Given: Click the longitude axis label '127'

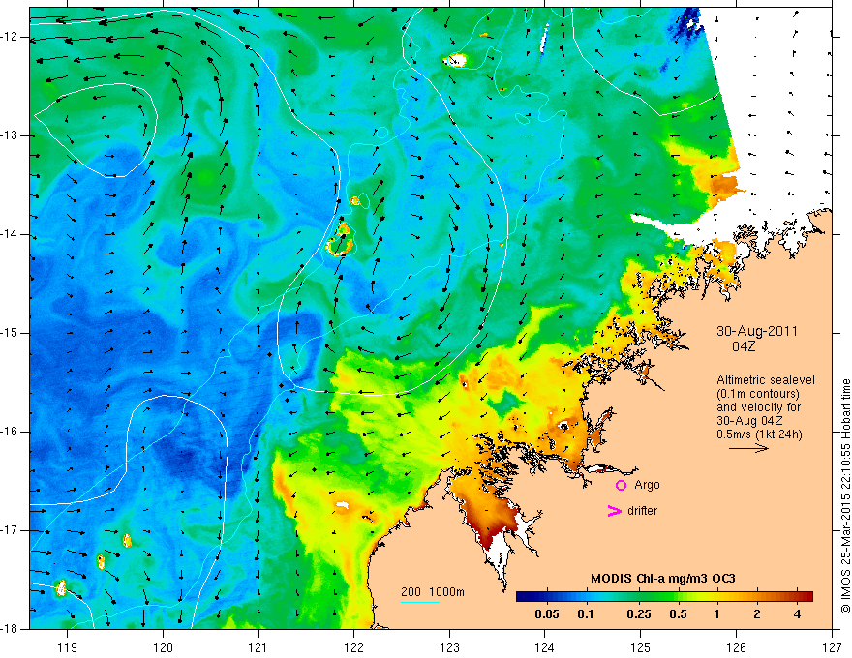Looking at the screenshot, I should [832, 647].
